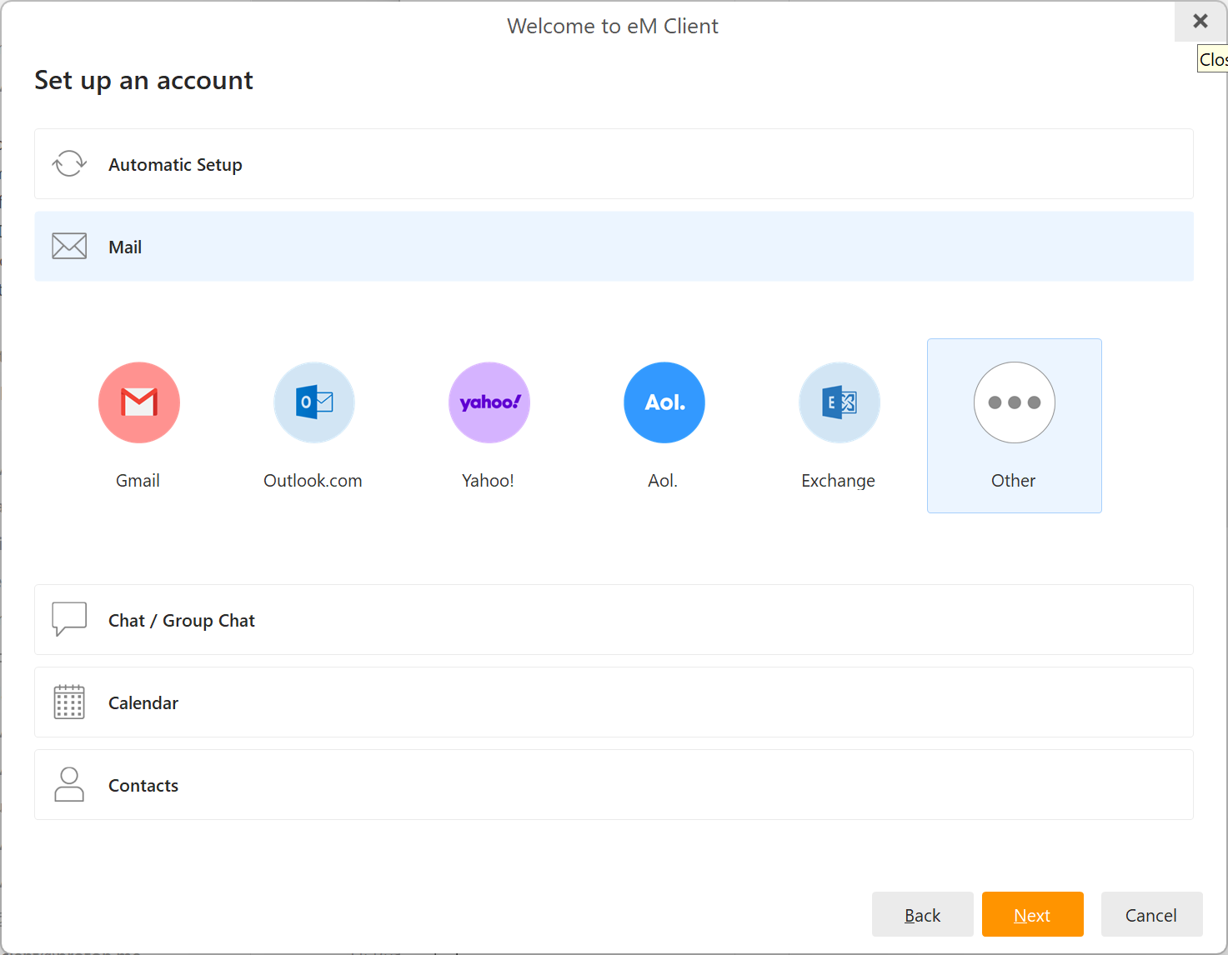Image resolution: width=1228 pixels, height=955 pixels.
Task: Select the Aol. provider icon
Action: (664, 402)
